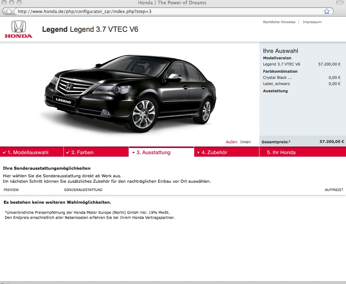Go to the 2. Farben step
Viewport: 346px width, 284px height.
[x=82, y=152]
